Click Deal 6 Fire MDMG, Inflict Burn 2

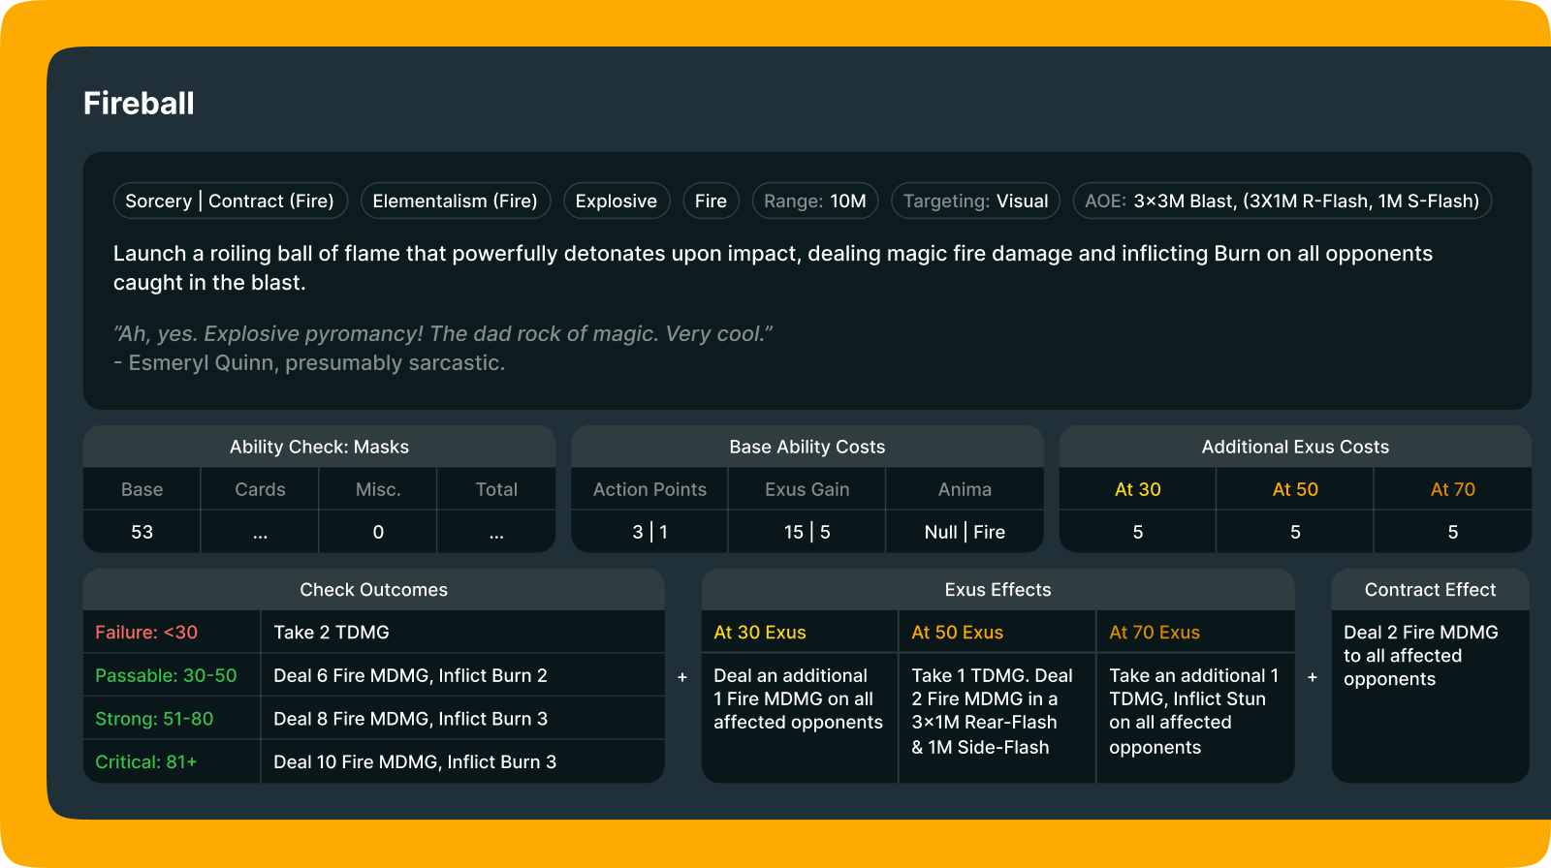click(410, 675)
